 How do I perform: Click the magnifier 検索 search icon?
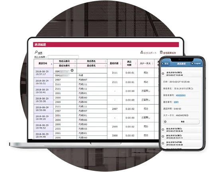pyautogui.click(x=36, y=52)
